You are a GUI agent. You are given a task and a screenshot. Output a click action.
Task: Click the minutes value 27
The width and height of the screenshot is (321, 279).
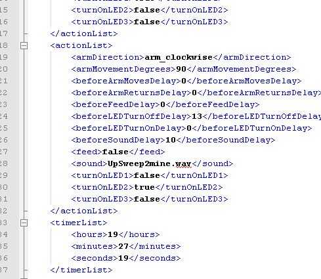[x=123, y=246]
